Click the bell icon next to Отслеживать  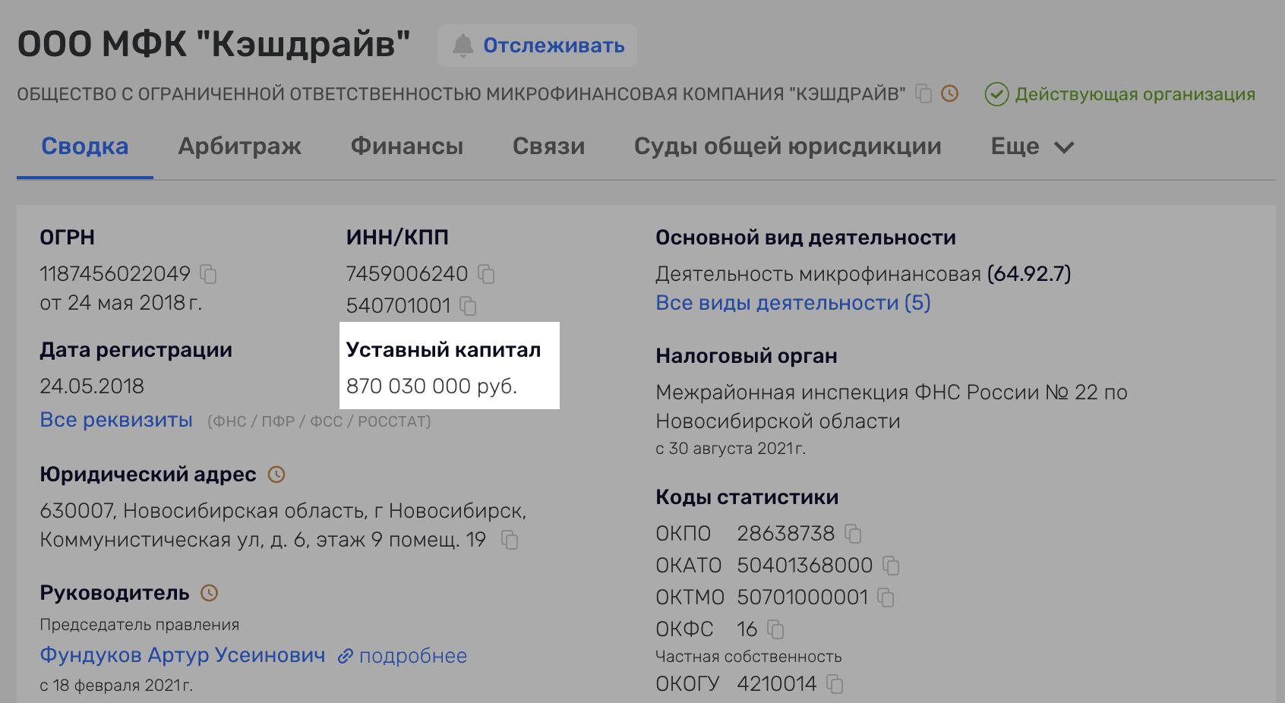click(x=463, y=46)
